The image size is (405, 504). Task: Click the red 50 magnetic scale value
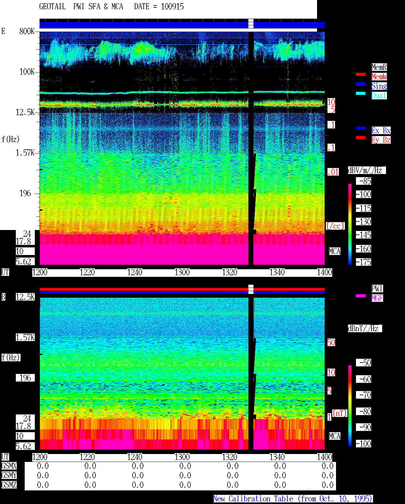[x=331, y=342]
